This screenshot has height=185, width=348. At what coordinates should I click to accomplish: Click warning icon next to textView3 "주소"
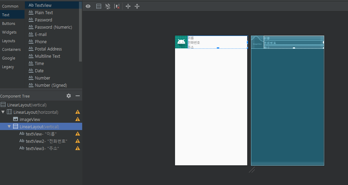[78, 148]
